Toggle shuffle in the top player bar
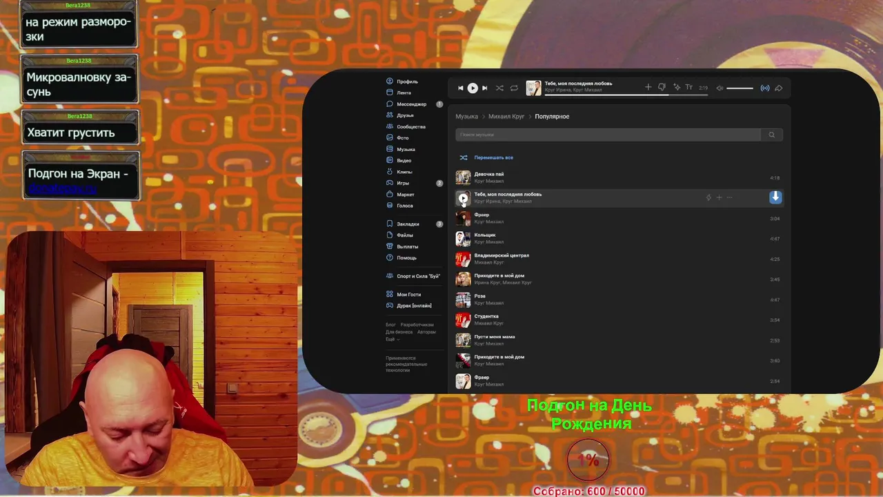 pyautogui.click(x=499, y=88)
